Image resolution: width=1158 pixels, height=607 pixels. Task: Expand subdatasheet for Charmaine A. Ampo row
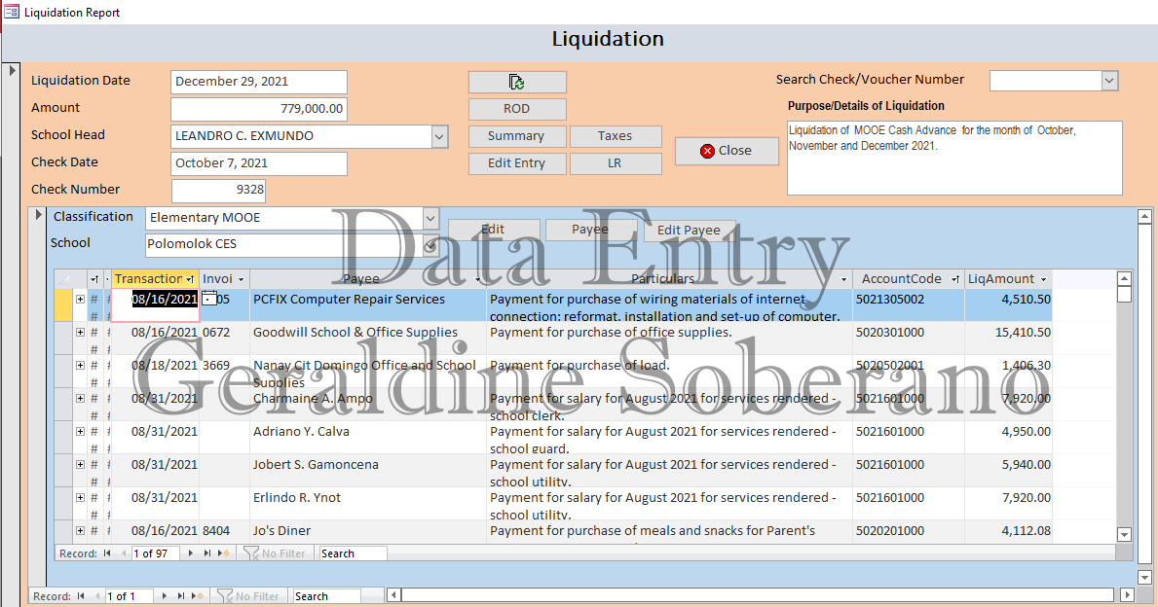[80, 398]
